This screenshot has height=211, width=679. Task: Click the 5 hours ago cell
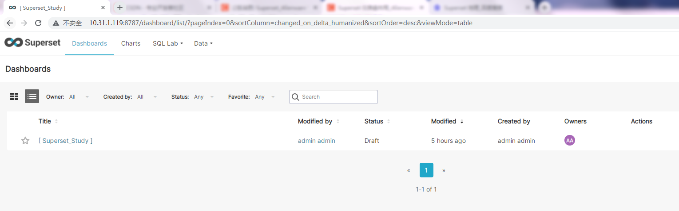[449, 141]
